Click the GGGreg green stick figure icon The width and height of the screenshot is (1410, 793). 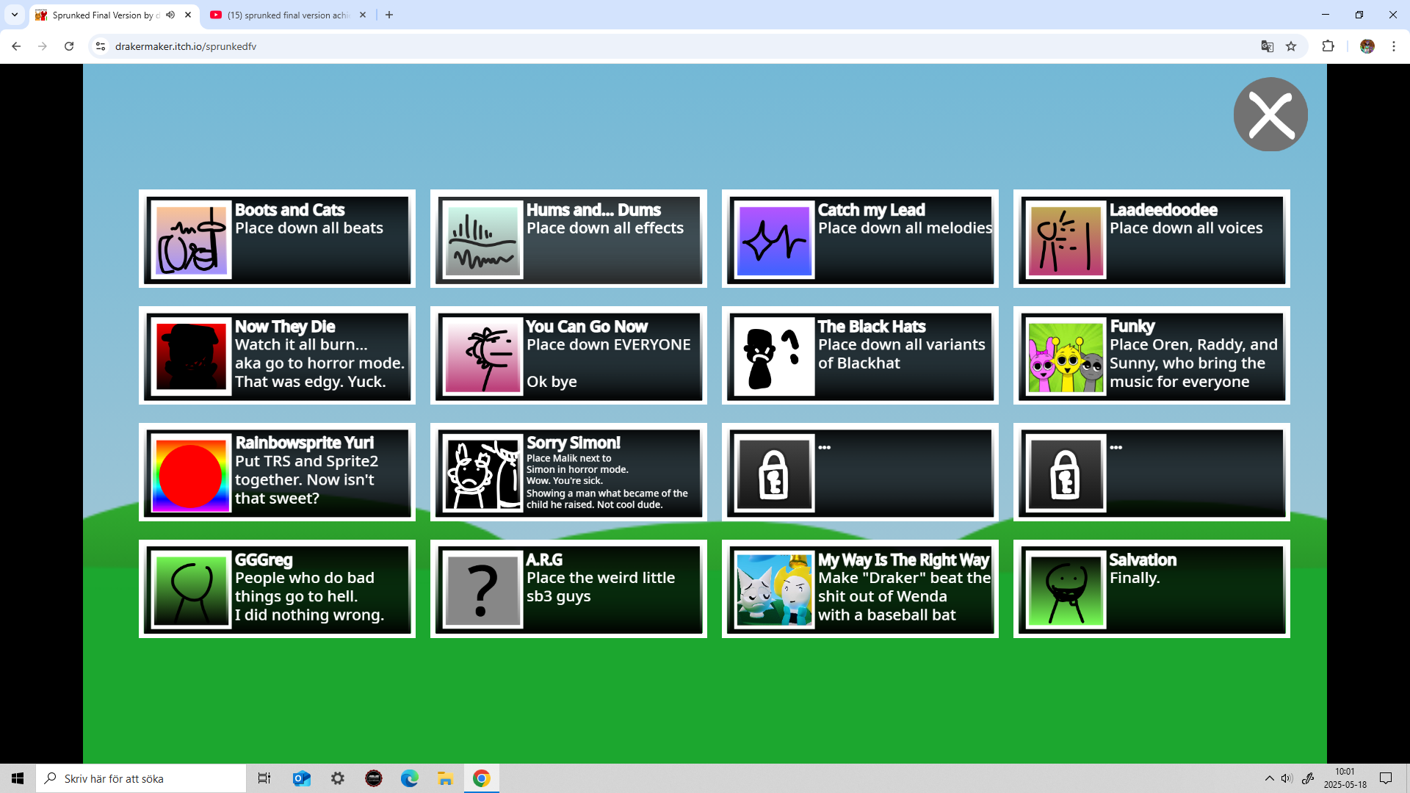pyautogui.click(x=191, y=590)
